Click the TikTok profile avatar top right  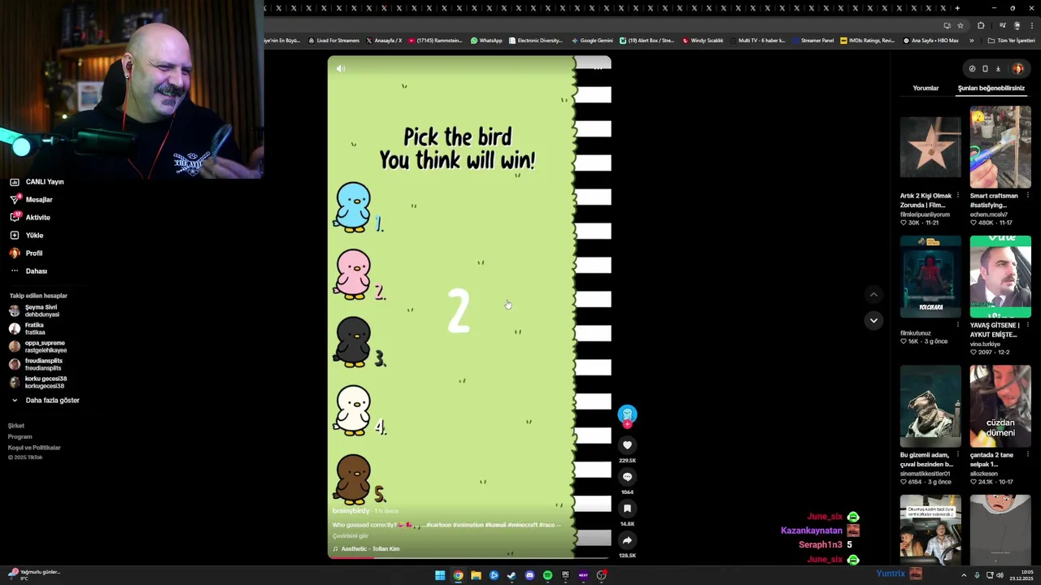pos(1017,69)
